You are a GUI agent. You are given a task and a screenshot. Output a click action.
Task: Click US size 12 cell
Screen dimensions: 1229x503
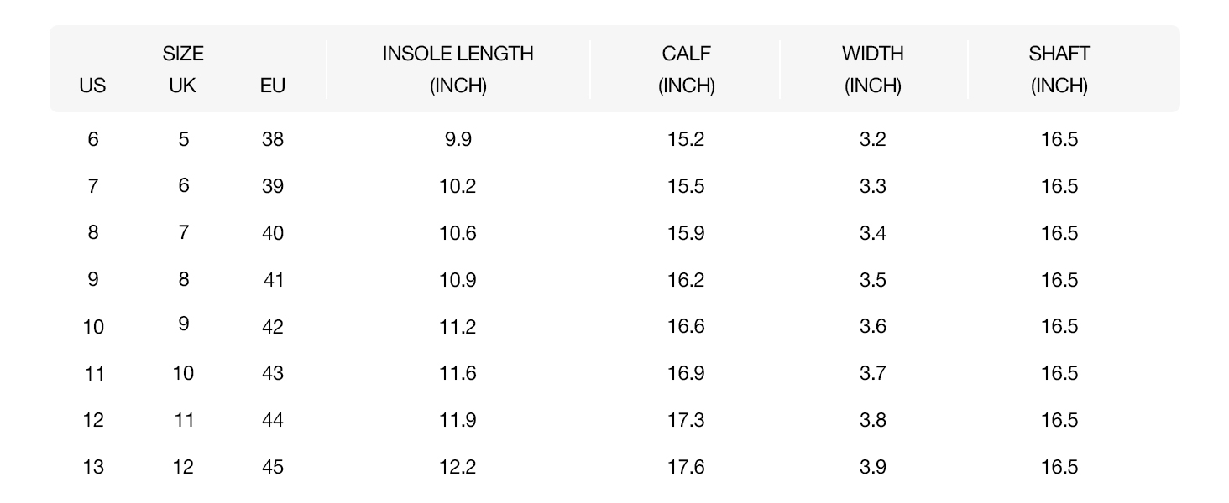[93, 420]
